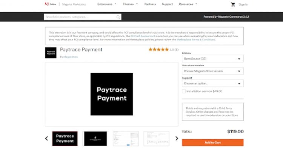Image resolution: width=283 pixels, height=148 pixels.
Task: Select second dark thumbnail with star
Action: tap(95, 139)
